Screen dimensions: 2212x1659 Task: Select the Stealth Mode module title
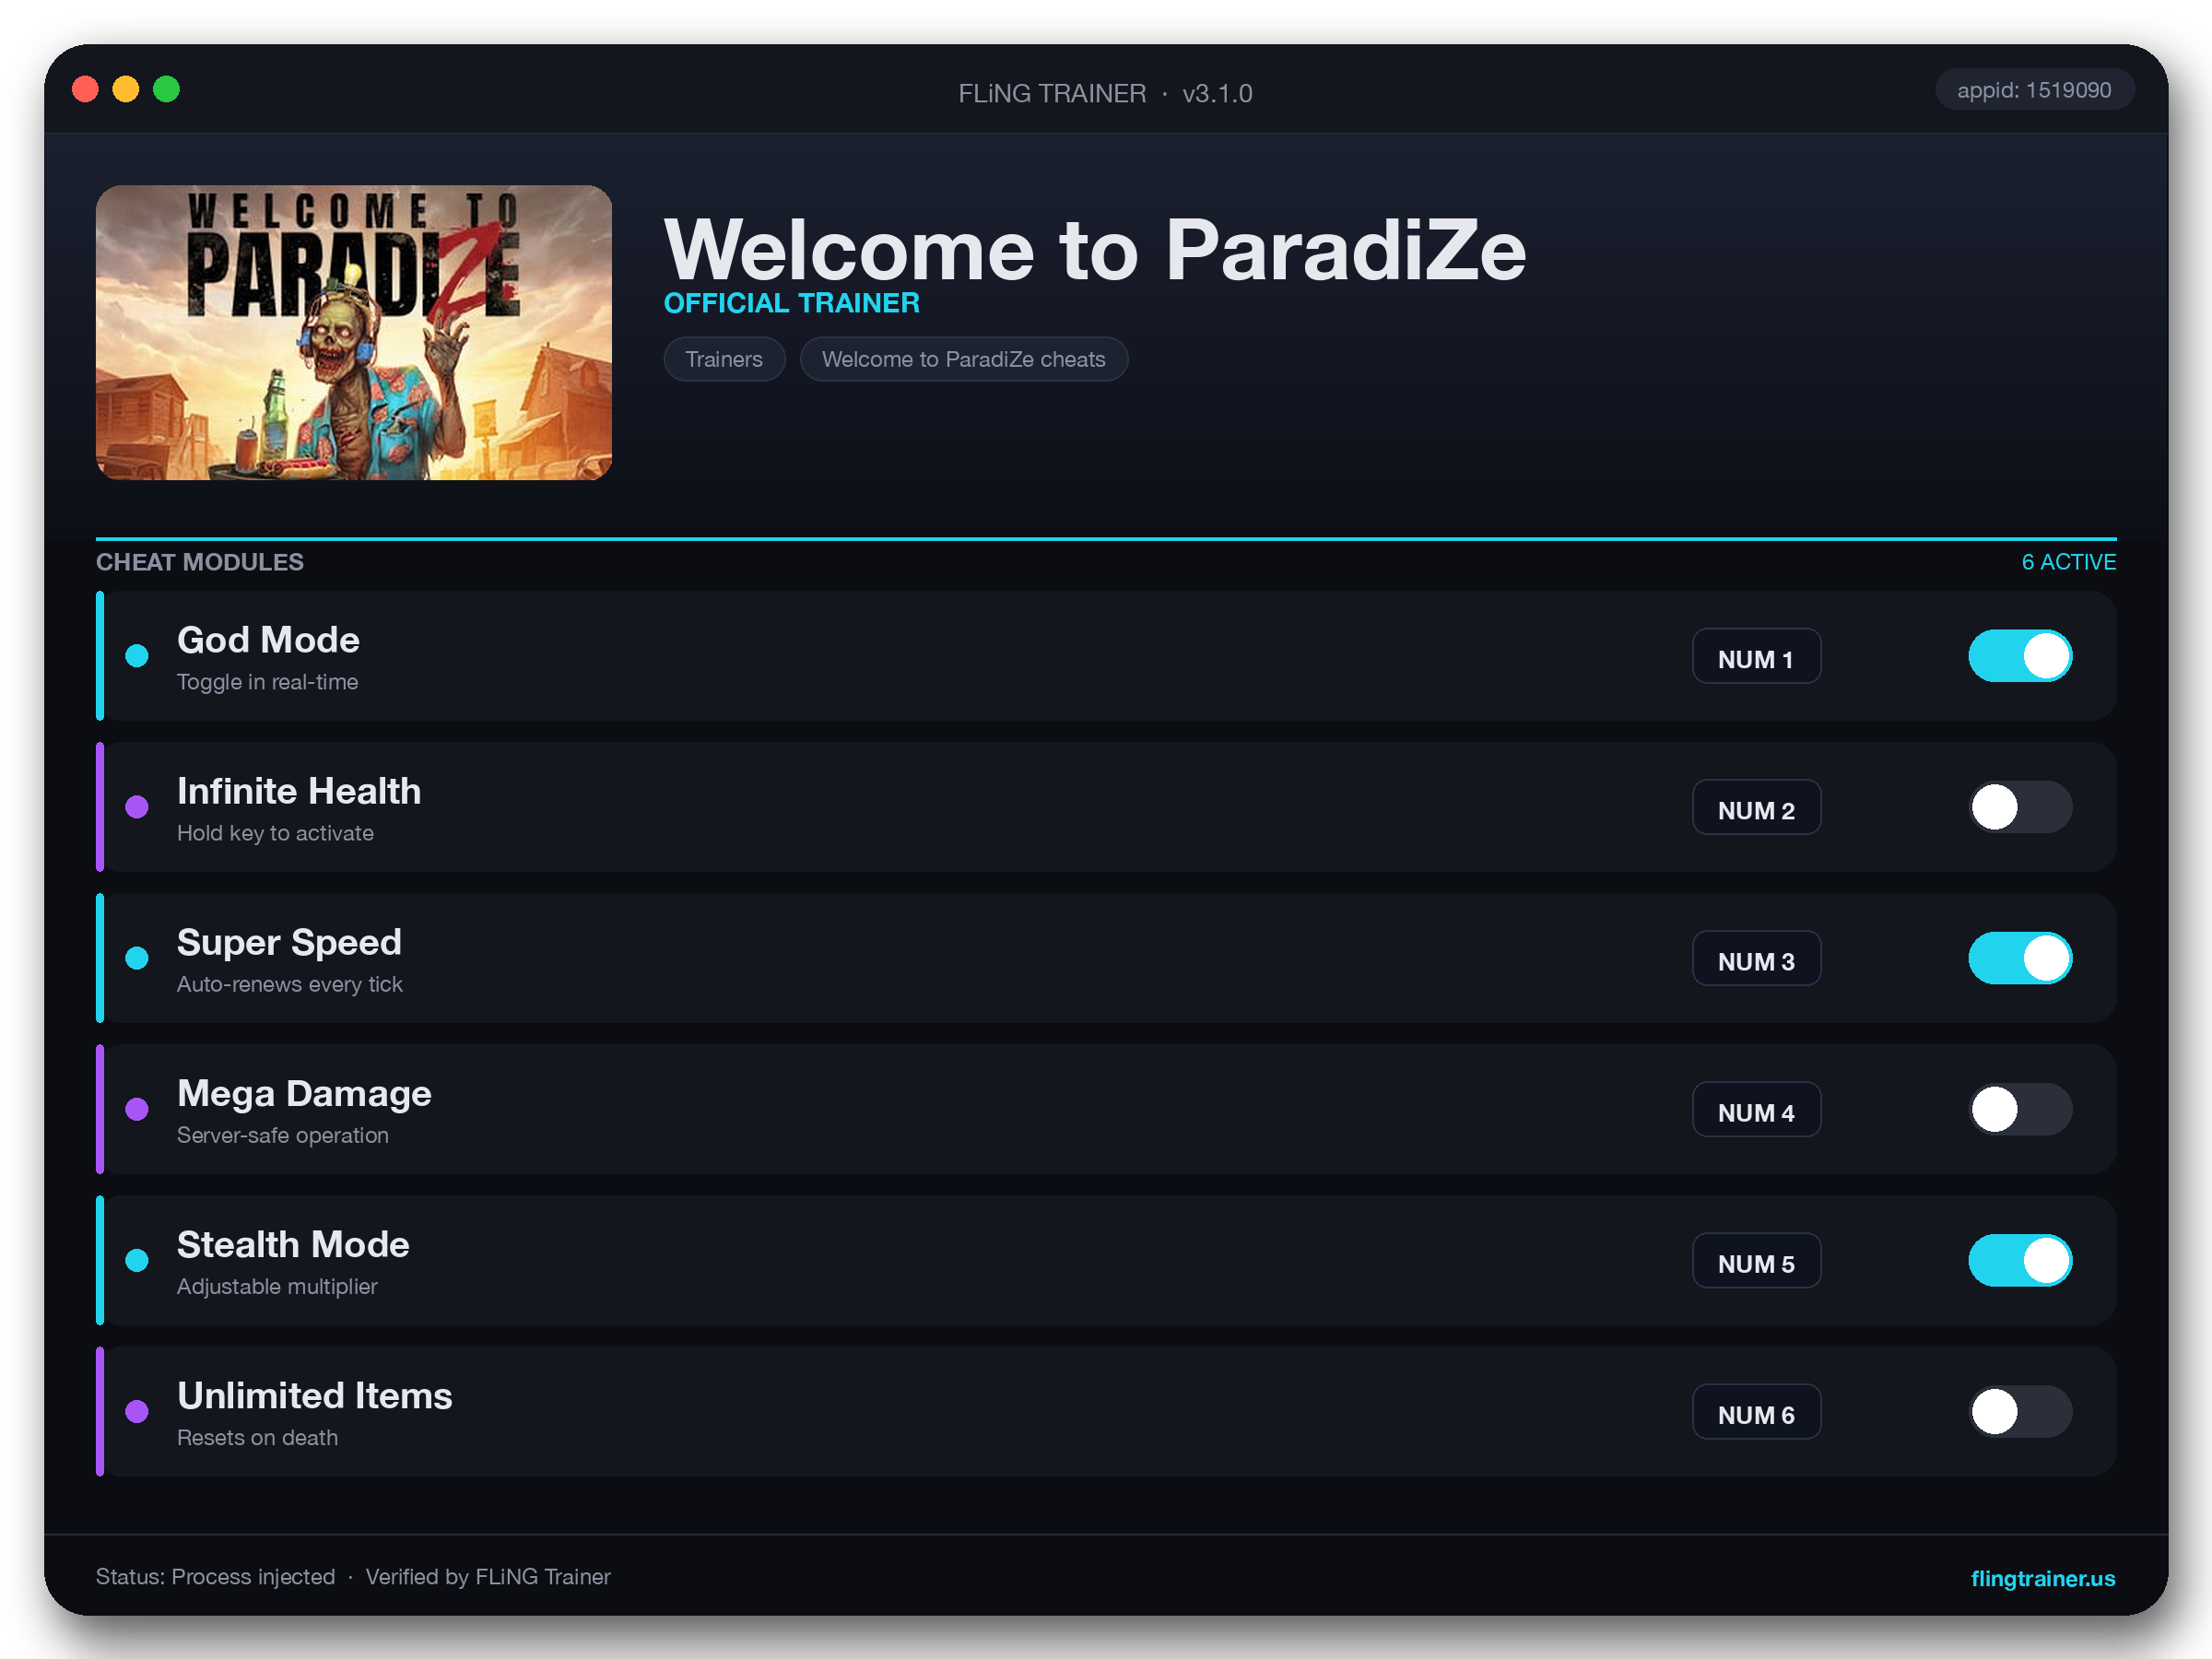tap(293, 1244)
